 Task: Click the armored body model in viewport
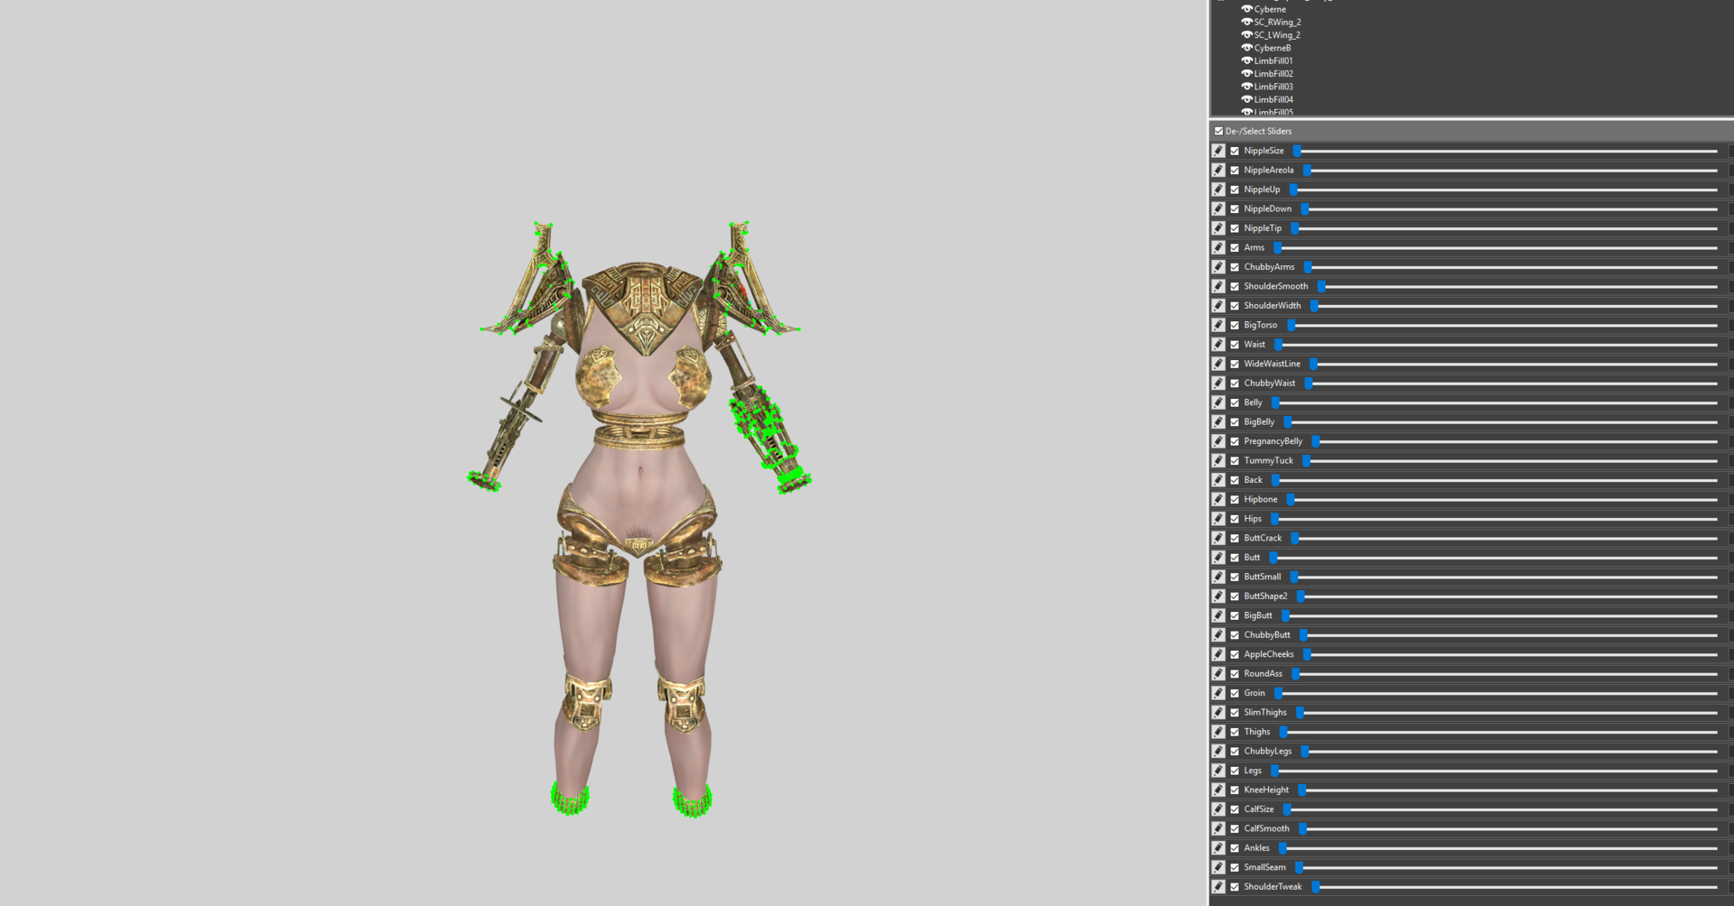point(639,519)
